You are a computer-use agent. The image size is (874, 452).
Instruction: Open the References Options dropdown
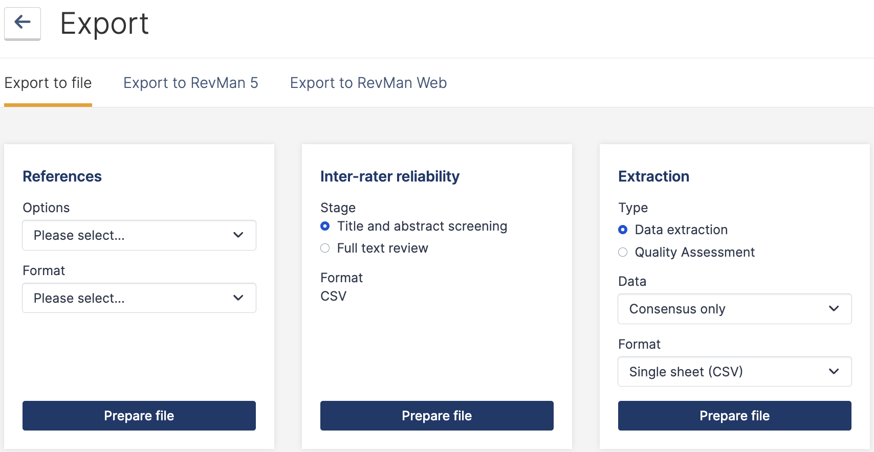pos(139,235)
